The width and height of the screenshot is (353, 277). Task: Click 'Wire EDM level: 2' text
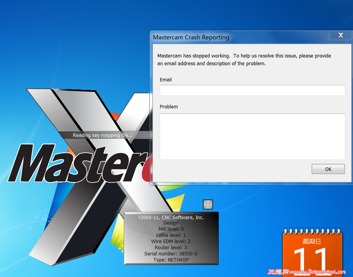click(x=171, y=242)
